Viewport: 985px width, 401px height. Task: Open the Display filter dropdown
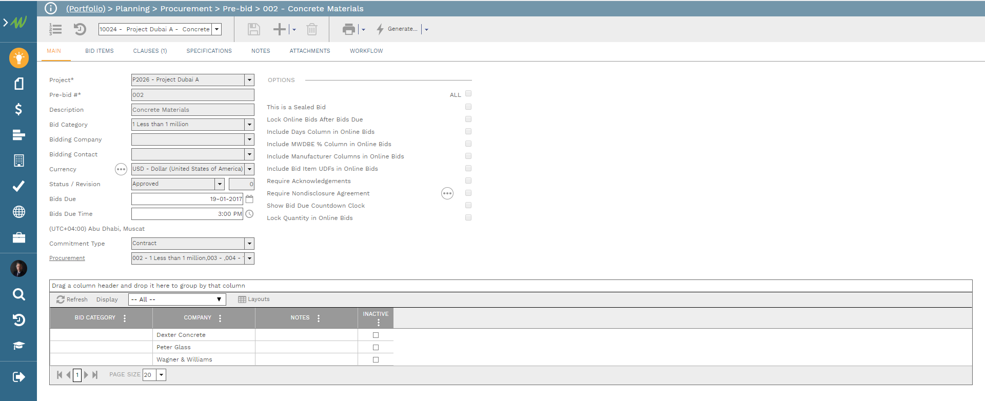177,299
